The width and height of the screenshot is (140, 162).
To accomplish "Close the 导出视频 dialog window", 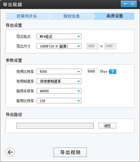I will click(133, 4).
